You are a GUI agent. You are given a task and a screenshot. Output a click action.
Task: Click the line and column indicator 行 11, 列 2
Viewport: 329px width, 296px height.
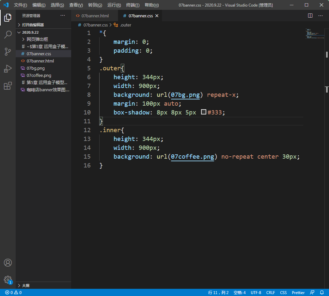[x=218, y=292]
